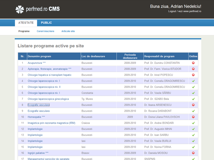This screenshot has width=214, height=160.
Task: Click red status icon for Chirurgie hepatica row
Action: click(193, 75)
